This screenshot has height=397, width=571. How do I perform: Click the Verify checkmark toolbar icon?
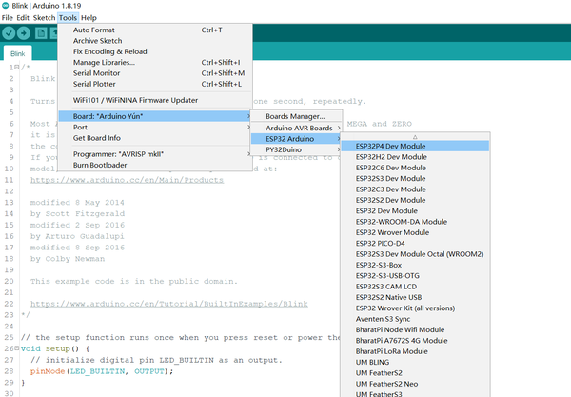point(10,33)
